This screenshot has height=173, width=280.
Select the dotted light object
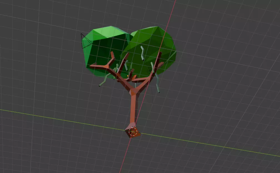[x=150, y=70]
